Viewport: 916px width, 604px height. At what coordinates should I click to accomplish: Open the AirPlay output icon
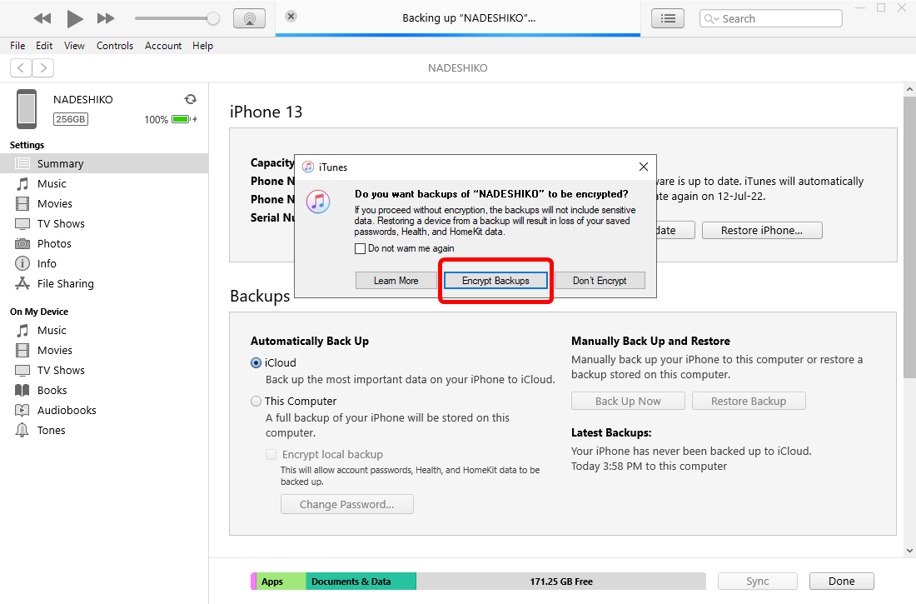[x=249, y=18]
